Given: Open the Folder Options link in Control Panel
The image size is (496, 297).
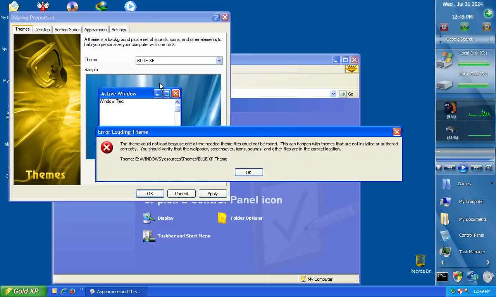Looking at the screenshot, I should tap(246, 218).
